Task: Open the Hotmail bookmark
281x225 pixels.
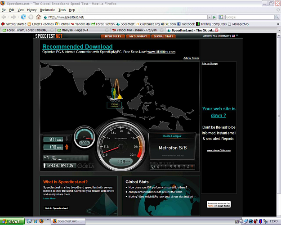Action: (x=62, y=24)
